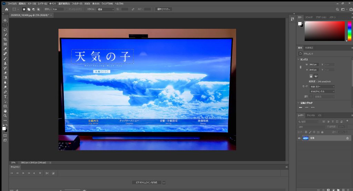Collapse the カンバス section
Image resolution: width=353 pixels, height=191 pixels.
299,59
